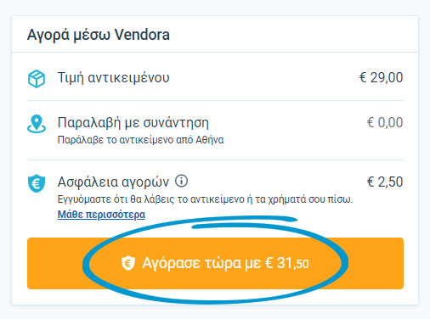Image resolution: width=430 pixels, height=319 pixels.
Task: Click the Αγόρασε τώρα με € 31,50 button
Action: pos(215,263)
